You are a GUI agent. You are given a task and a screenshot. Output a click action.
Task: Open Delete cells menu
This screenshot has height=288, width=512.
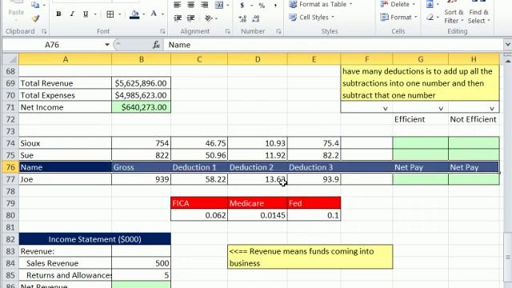pyautogui.click(x=398, y=4)
